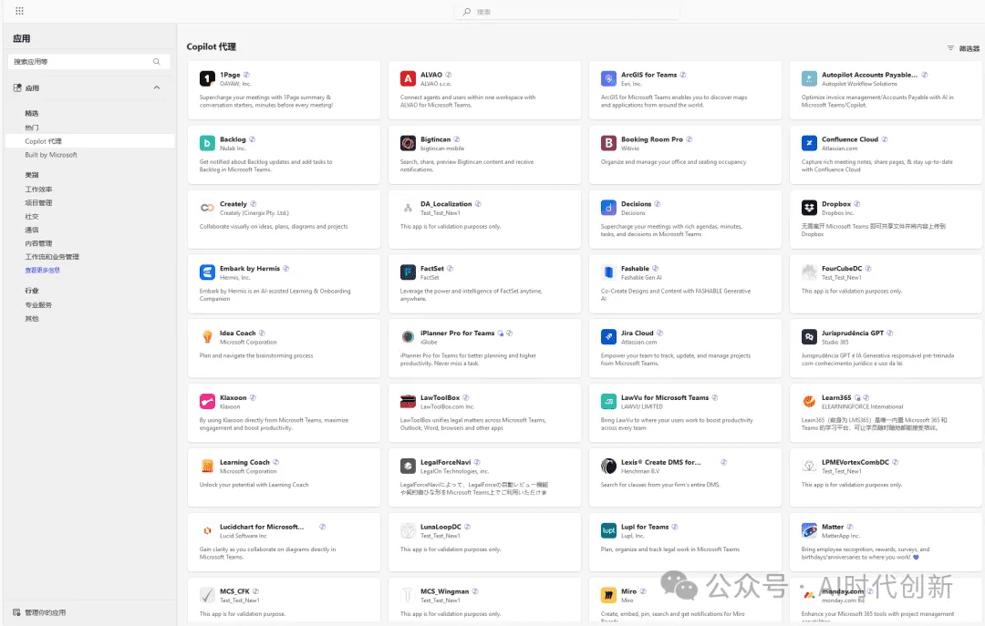Open the app launcher grid icon
This screenshot has width=985, height=626.
click(x=19, y=11)
